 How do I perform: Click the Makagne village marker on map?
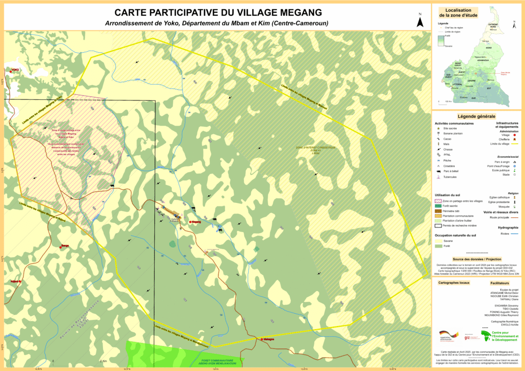click(262, 339)
